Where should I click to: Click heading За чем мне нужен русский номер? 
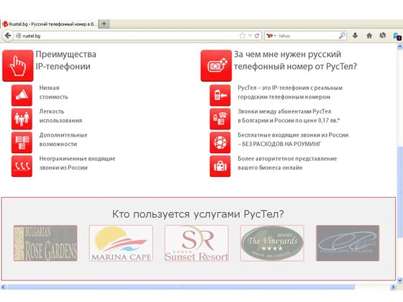(x=295, y=60)
